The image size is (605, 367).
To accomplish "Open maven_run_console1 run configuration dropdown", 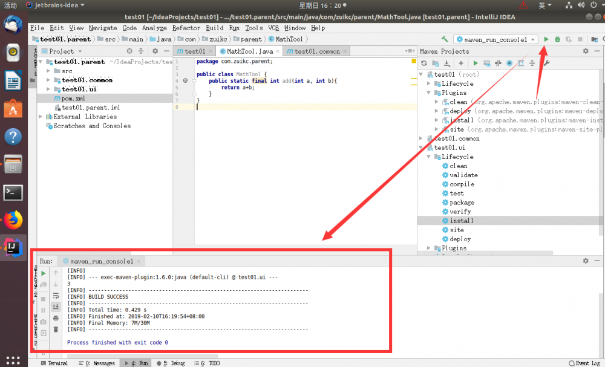I will (495, 39).
